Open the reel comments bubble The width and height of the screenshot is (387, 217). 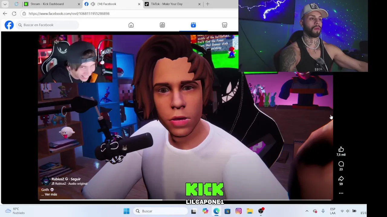pos(341,164)
